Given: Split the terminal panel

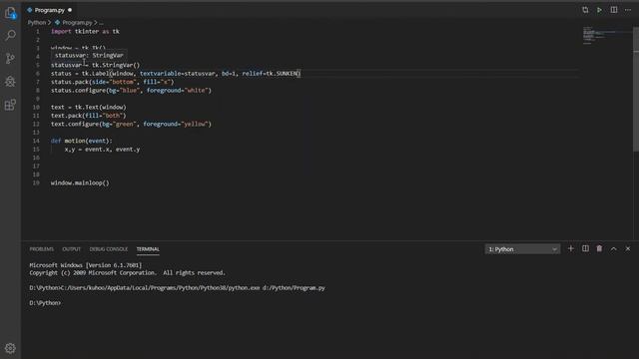Looking at the screenshot, I should click(585, 248).
